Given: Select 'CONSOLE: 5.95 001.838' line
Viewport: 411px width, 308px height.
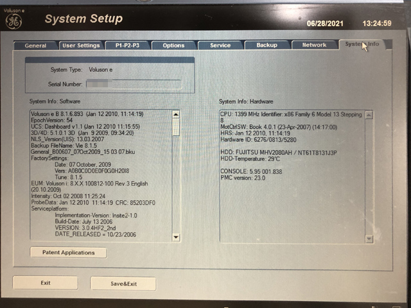Looking at the screenshot, I should [251, 171].
